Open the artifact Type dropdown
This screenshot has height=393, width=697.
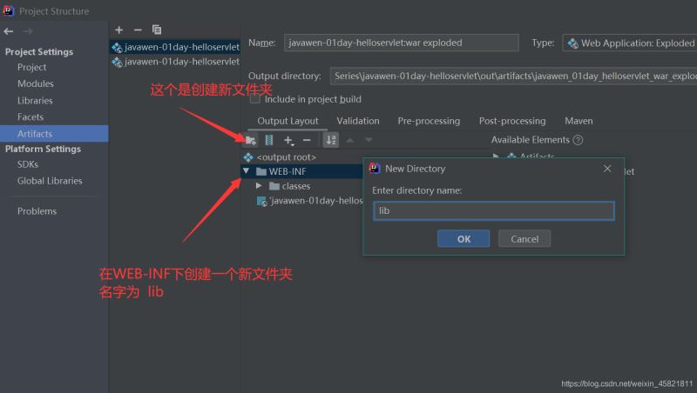point(629,43)
